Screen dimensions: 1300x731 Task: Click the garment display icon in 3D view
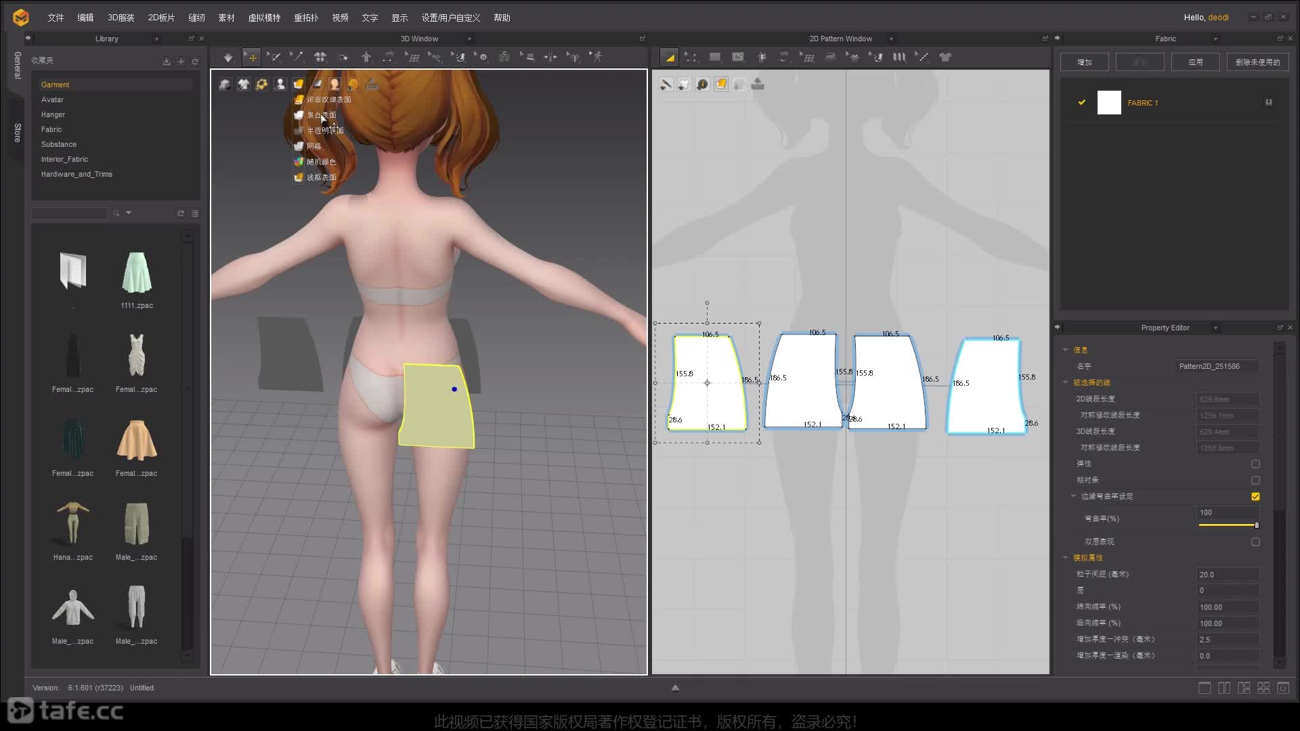click(243, 84)
